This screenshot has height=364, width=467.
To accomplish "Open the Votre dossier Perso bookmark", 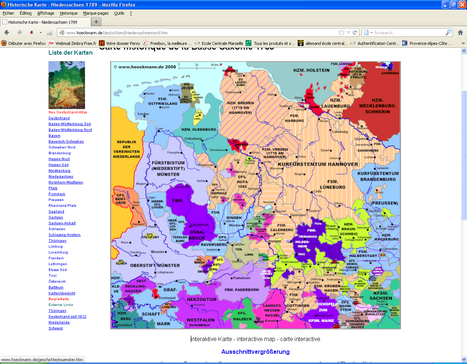I will (x=120, y=43).
